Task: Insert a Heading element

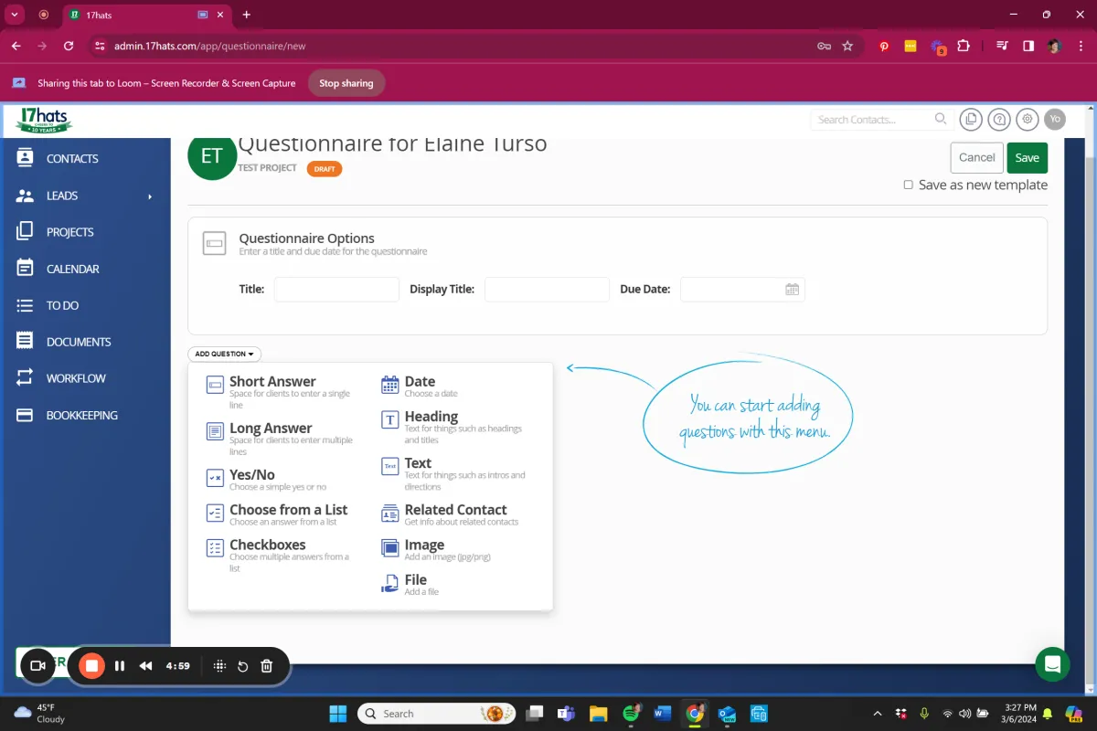Action: click(453, 428)
